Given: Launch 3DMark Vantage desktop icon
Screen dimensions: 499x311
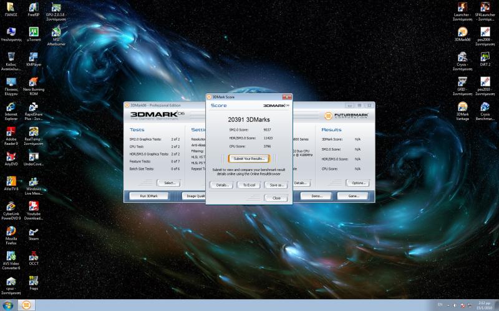Looking at the screenshot, I should tap(462, 111).
